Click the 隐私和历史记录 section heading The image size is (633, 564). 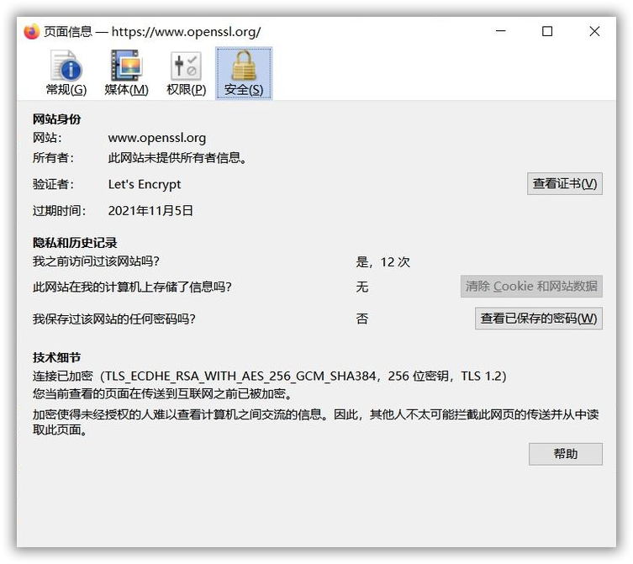[75, 243]
